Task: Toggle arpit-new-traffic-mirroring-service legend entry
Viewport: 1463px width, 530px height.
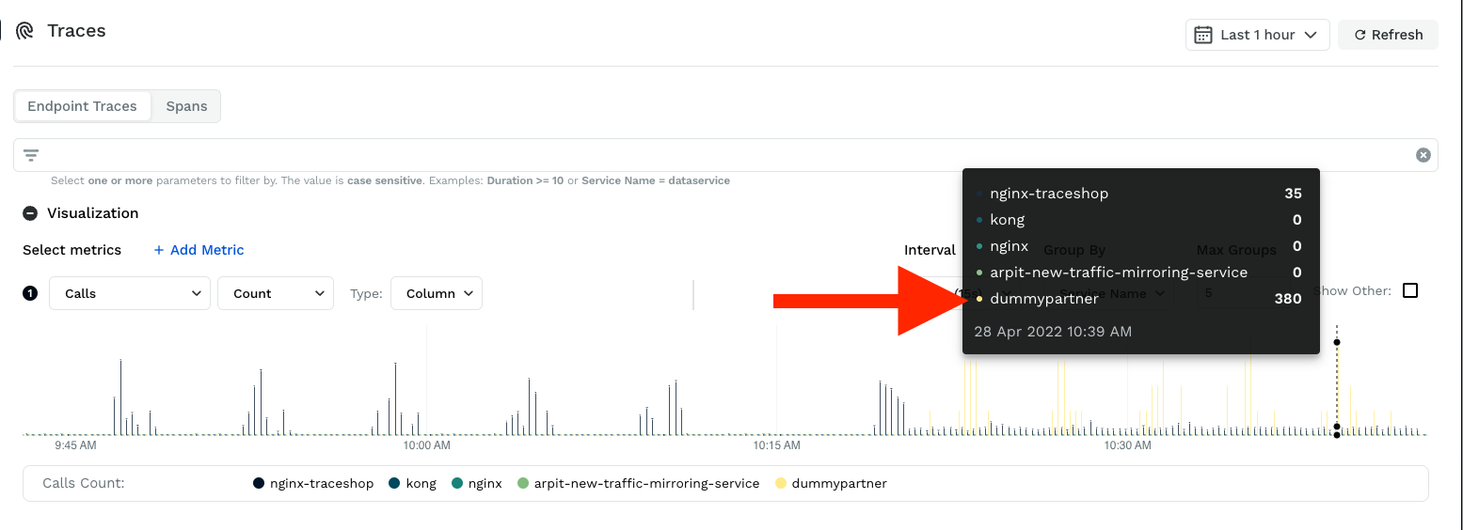Action: click(638, 484)
